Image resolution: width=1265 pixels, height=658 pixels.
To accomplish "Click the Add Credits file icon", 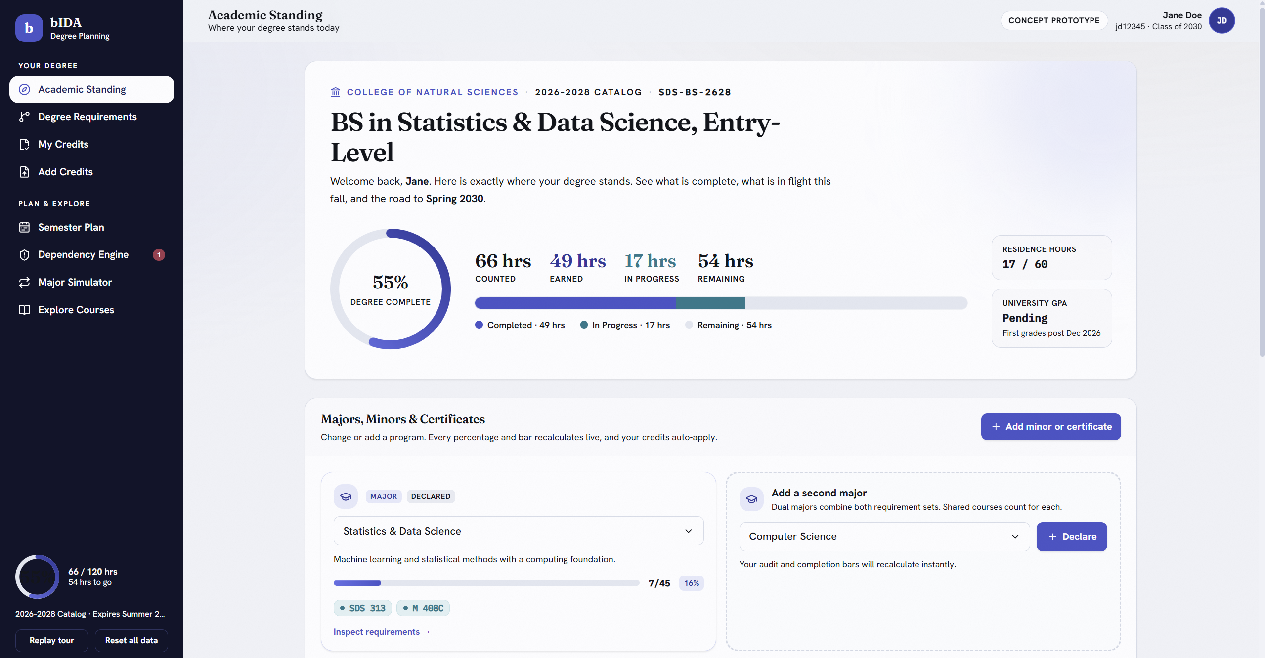I will tap(24, 172).
